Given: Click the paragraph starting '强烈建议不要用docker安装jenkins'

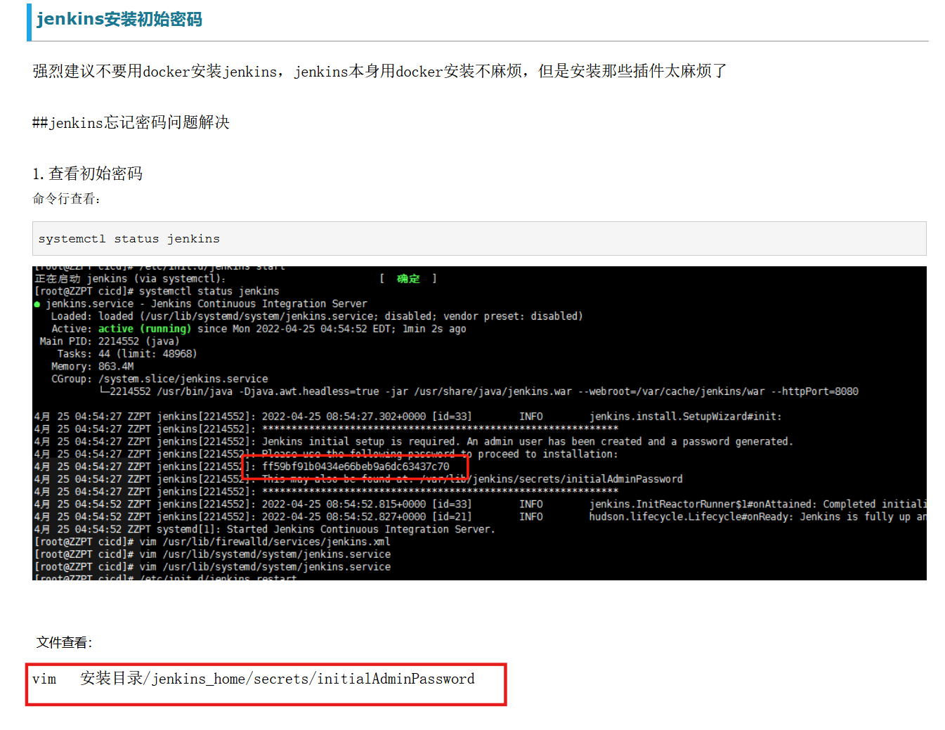Looking at the screenshot, I should point(379,71).
